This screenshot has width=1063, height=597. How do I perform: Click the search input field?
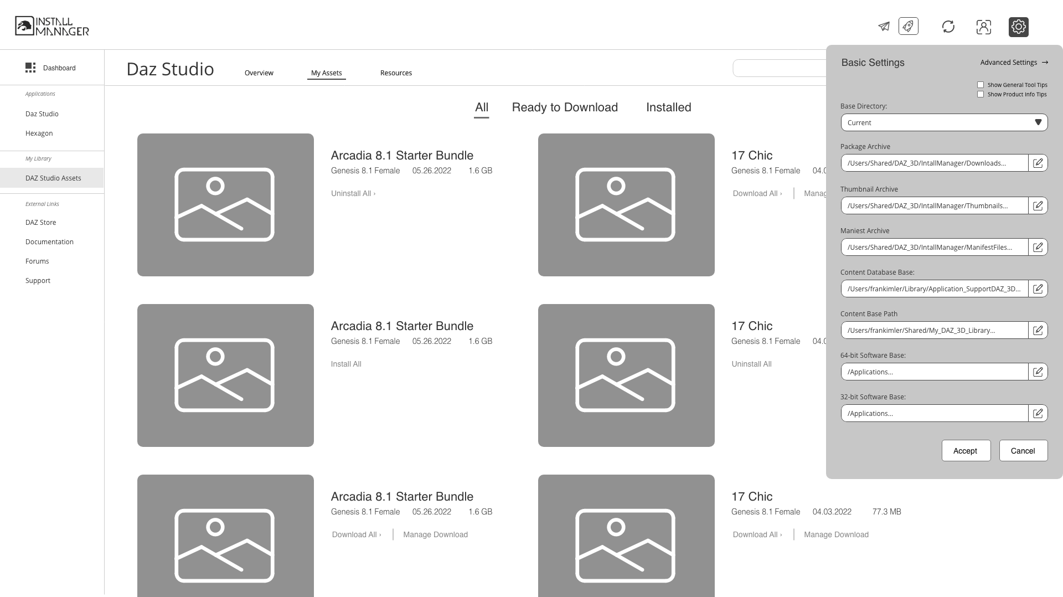[780, 68]
